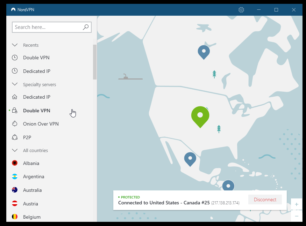This screenshot has height=226, width=306.
Task: Connect to Belgium
Action: click(32, 217)
